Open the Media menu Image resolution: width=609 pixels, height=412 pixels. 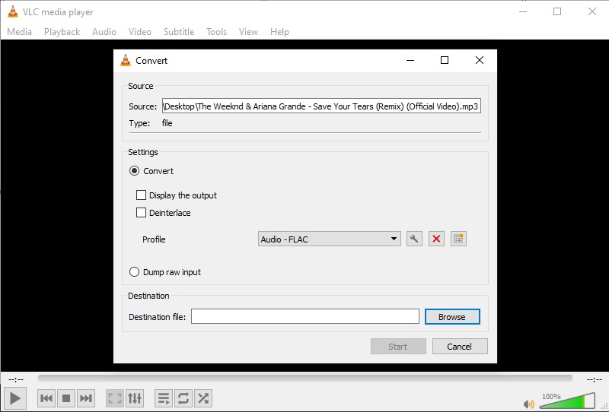[20, 32]
